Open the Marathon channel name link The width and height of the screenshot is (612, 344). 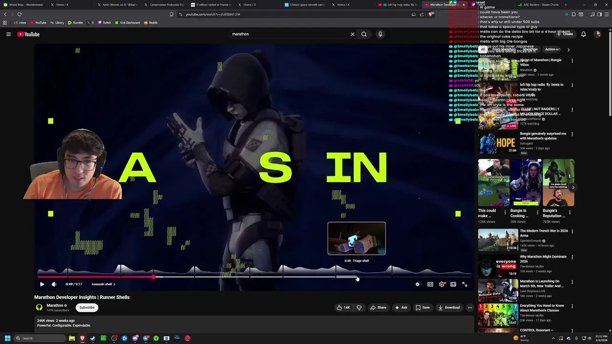point(55,305)
